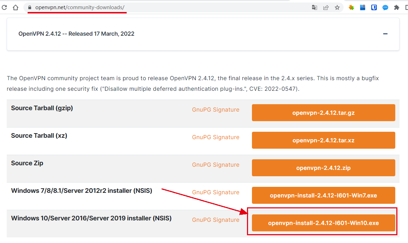
Task: Download openvpn-install-2.4.12-I601-Win7.exe
Action: point(323,196)
